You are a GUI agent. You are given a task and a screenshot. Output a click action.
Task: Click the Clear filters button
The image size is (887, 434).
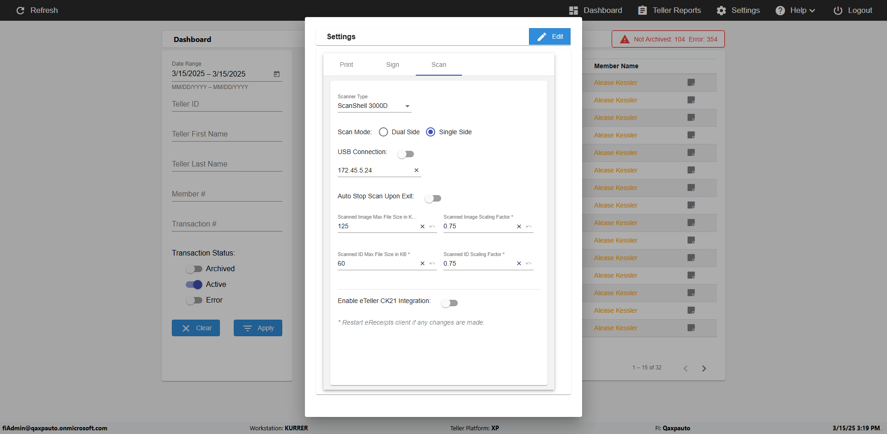pyautogui.click(x=196, y=328)
